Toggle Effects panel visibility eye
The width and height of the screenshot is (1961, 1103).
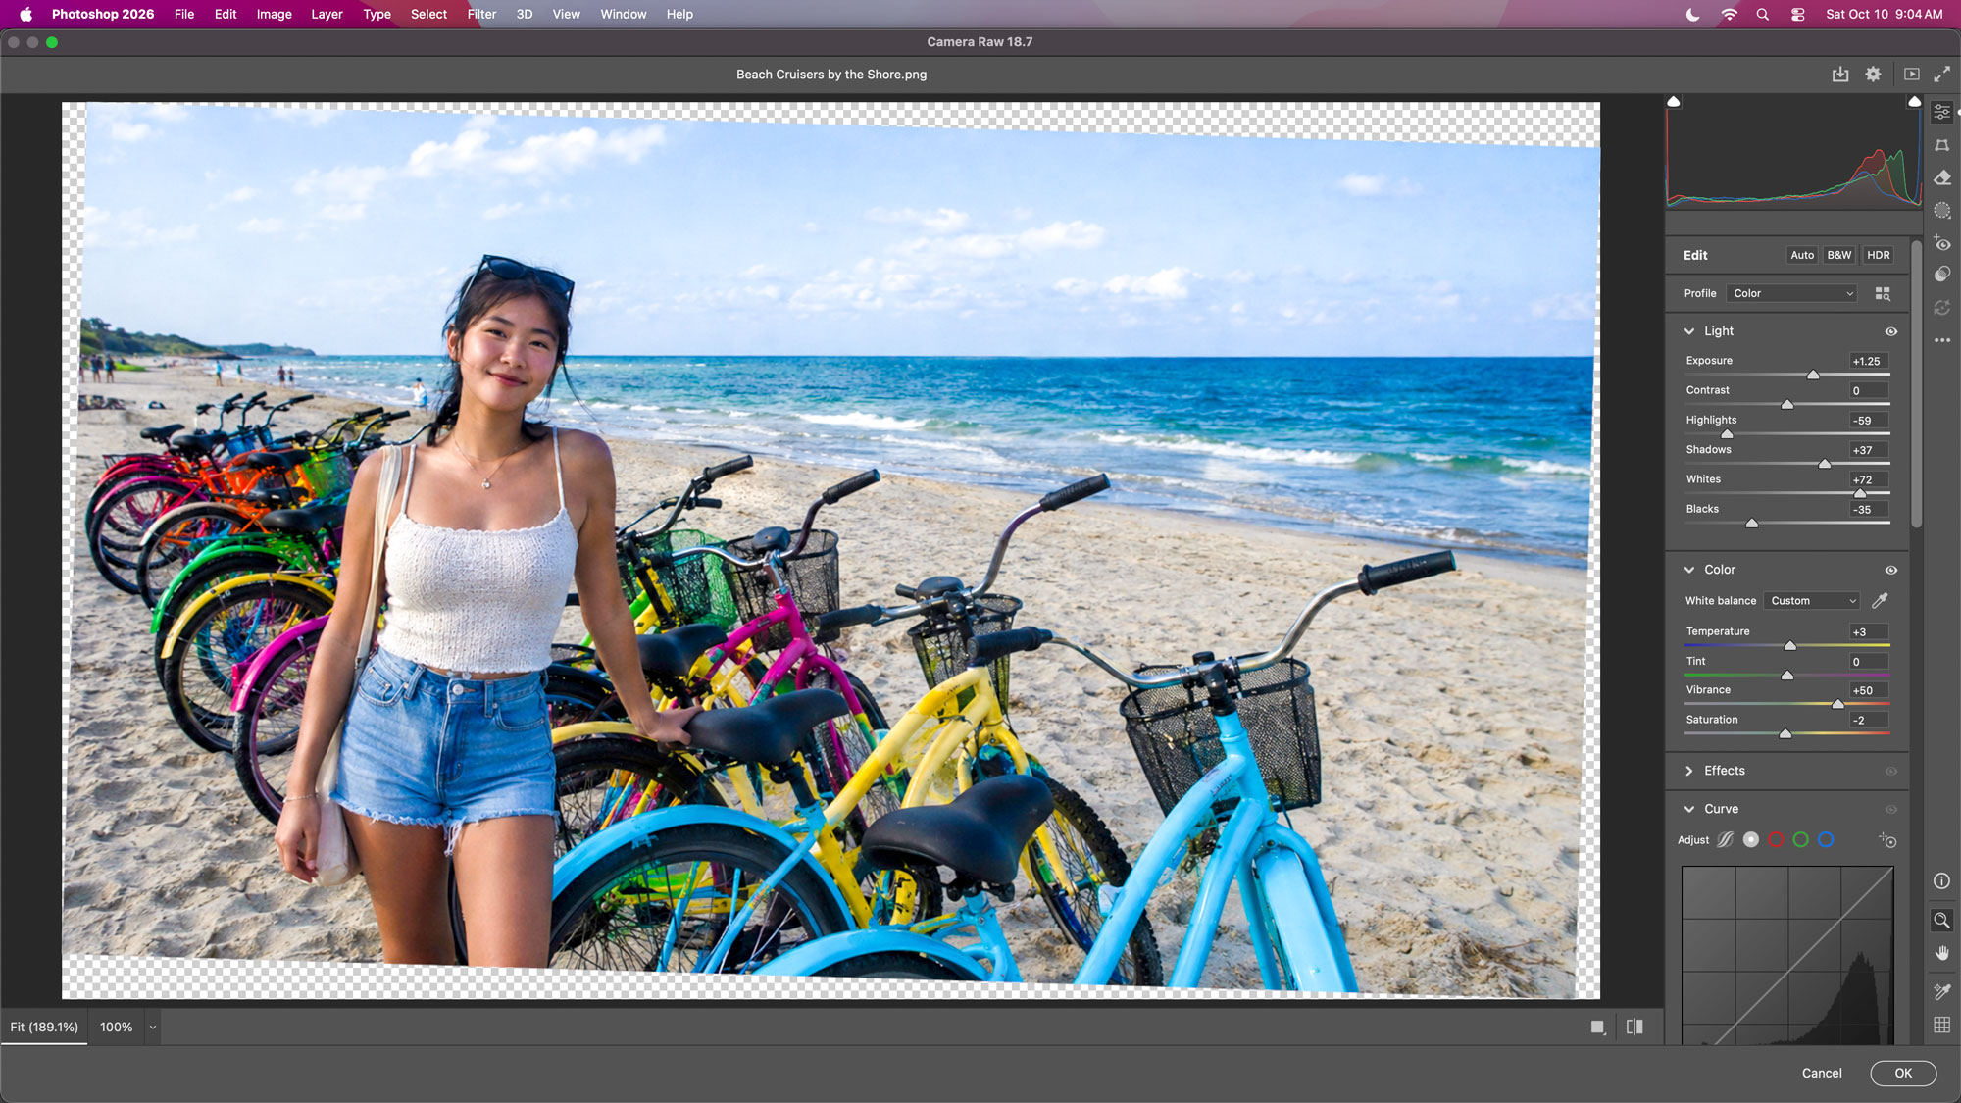pyautogui.click(x=1891, y=771)
